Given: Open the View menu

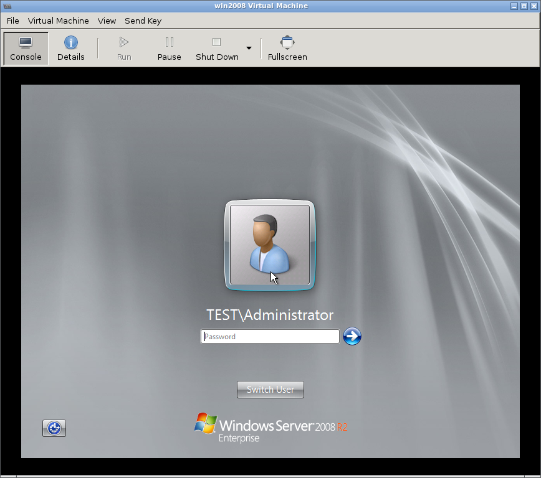Looking at the screenshot, I should click(107, 21).
